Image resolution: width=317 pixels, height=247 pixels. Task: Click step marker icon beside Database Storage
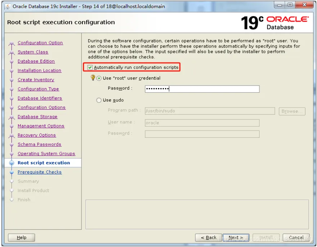(12, 117)
